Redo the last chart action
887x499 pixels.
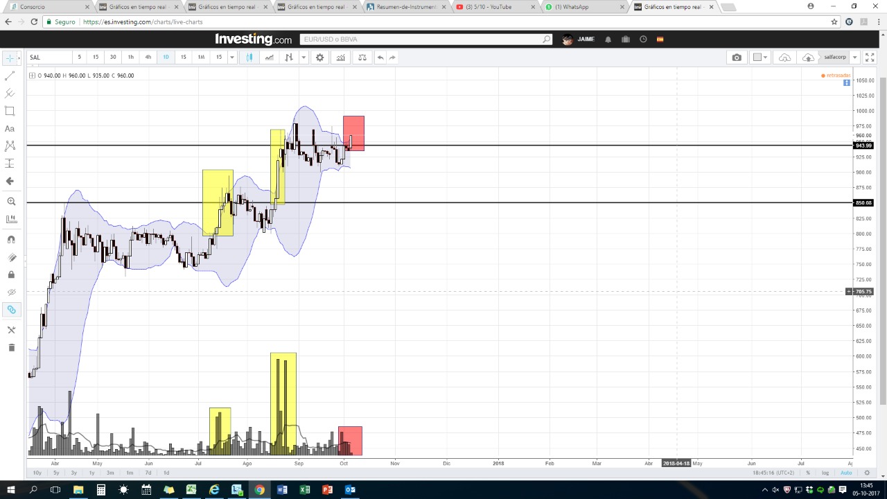(x=392, y=58)
